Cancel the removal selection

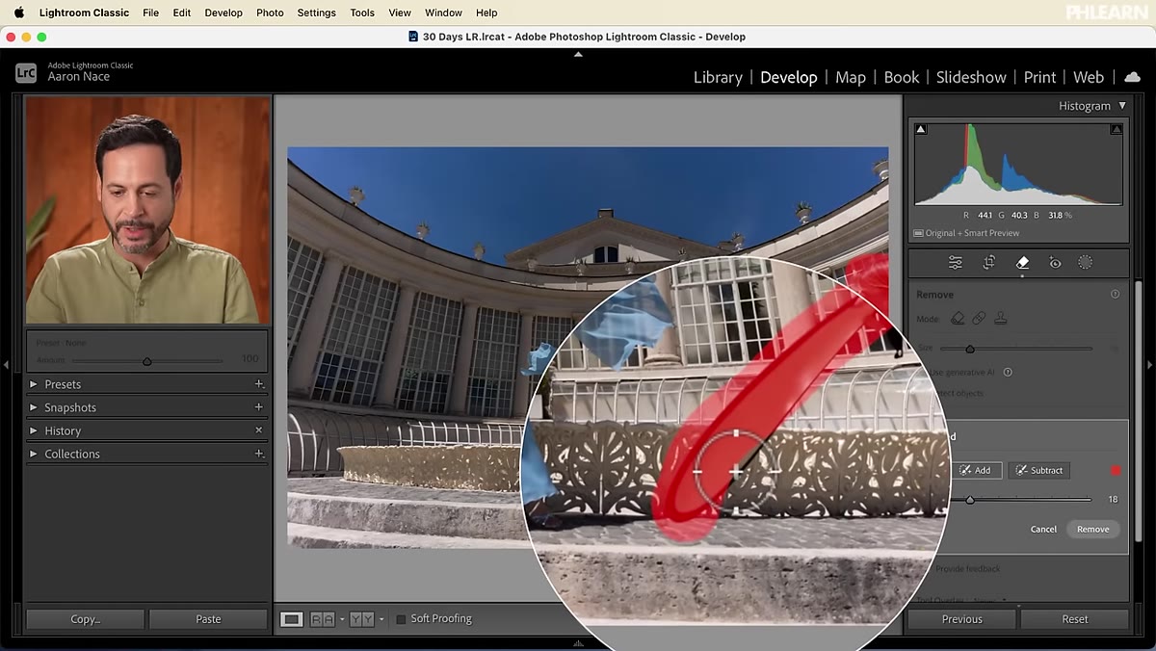1043,529
